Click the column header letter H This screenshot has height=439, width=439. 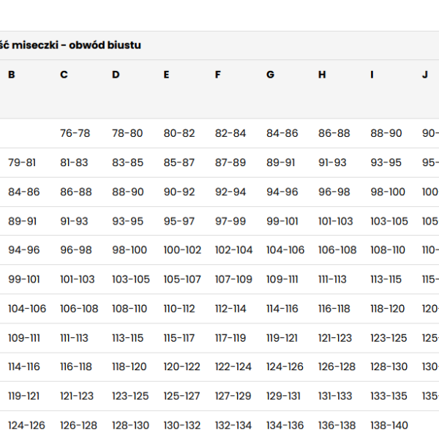coord(322,75)
